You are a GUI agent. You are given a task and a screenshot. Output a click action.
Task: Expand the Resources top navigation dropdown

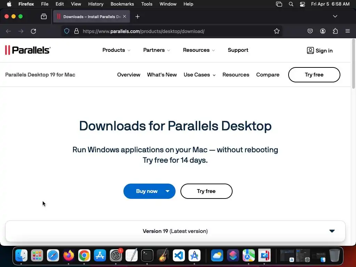tap(199, 50)
